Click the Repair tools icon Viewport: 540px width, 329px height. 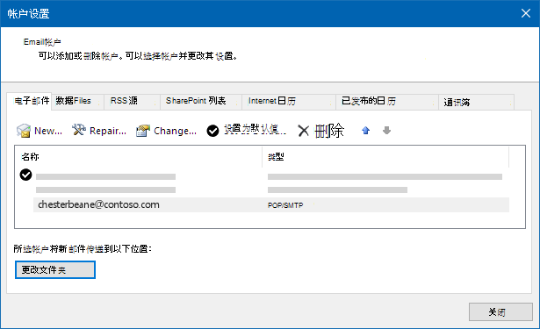click(78, 130)
